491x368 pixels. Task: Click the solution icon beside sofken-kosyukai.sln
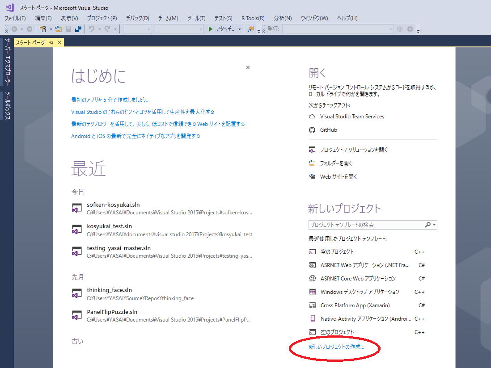click(x=77, y=208)
